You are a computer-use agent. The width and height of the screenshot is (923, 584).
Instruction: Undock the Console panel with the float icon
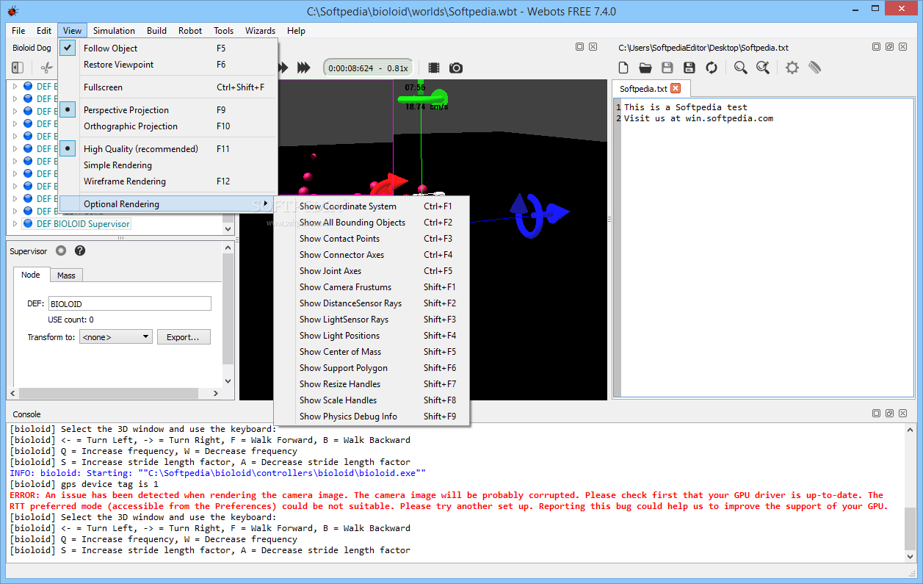(889, 413)
